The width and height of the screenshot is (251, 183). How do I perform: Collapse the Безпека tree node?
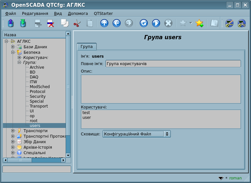tap(13, 52)
